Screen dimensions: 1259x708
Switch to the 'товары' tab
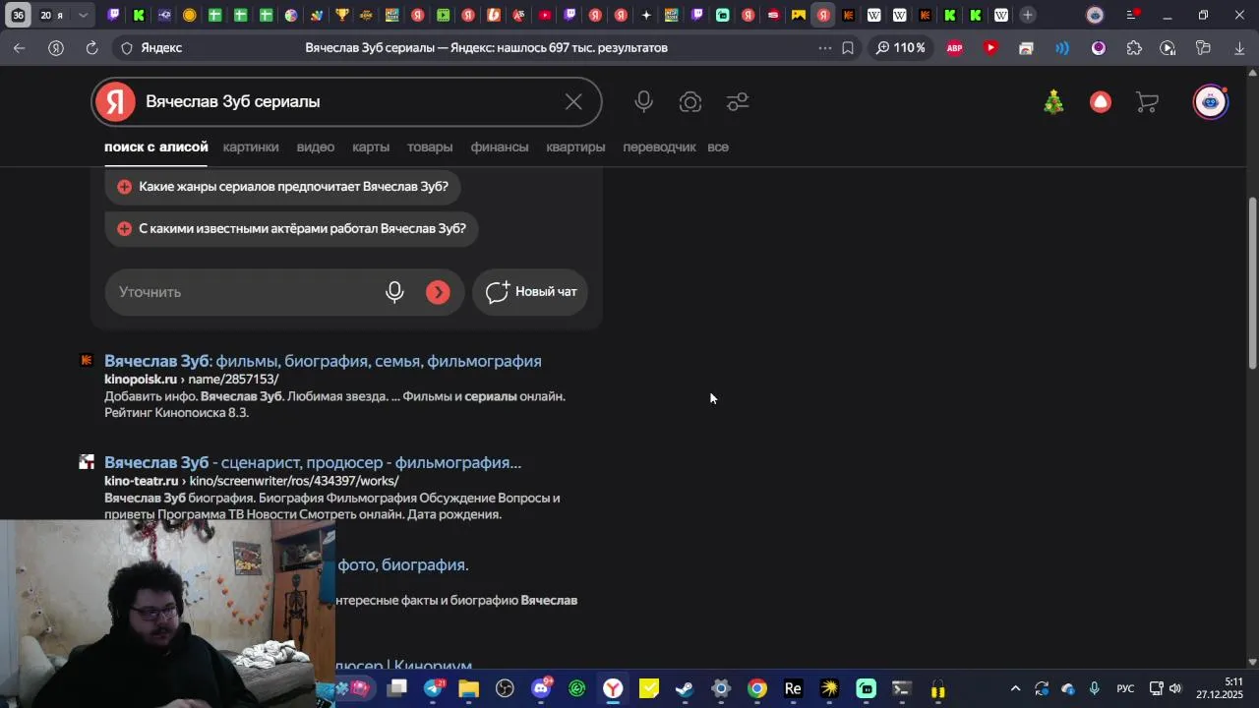[430, 147]
